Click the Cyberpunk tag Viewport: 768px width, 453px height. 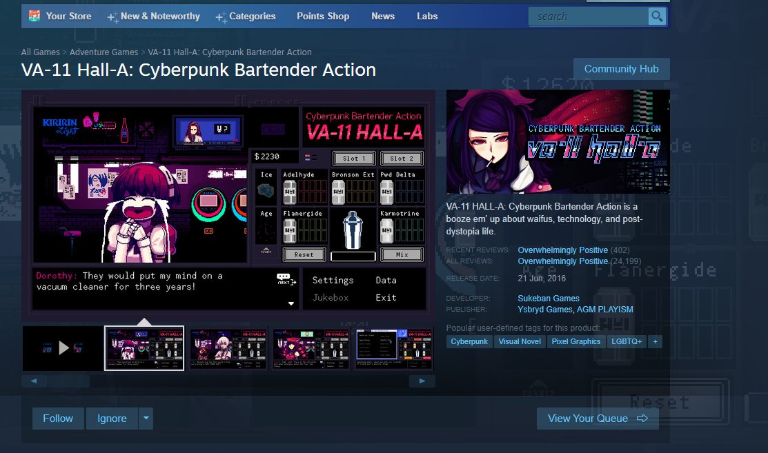click(469, 341)
